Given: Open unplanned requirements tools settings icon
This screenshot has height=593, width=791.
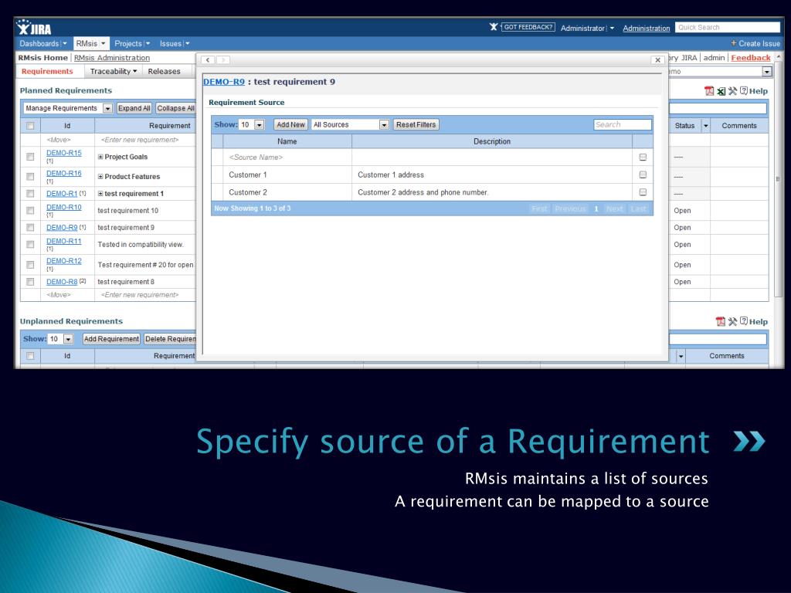Looking at the screenshot, I should tap(732, 321).
